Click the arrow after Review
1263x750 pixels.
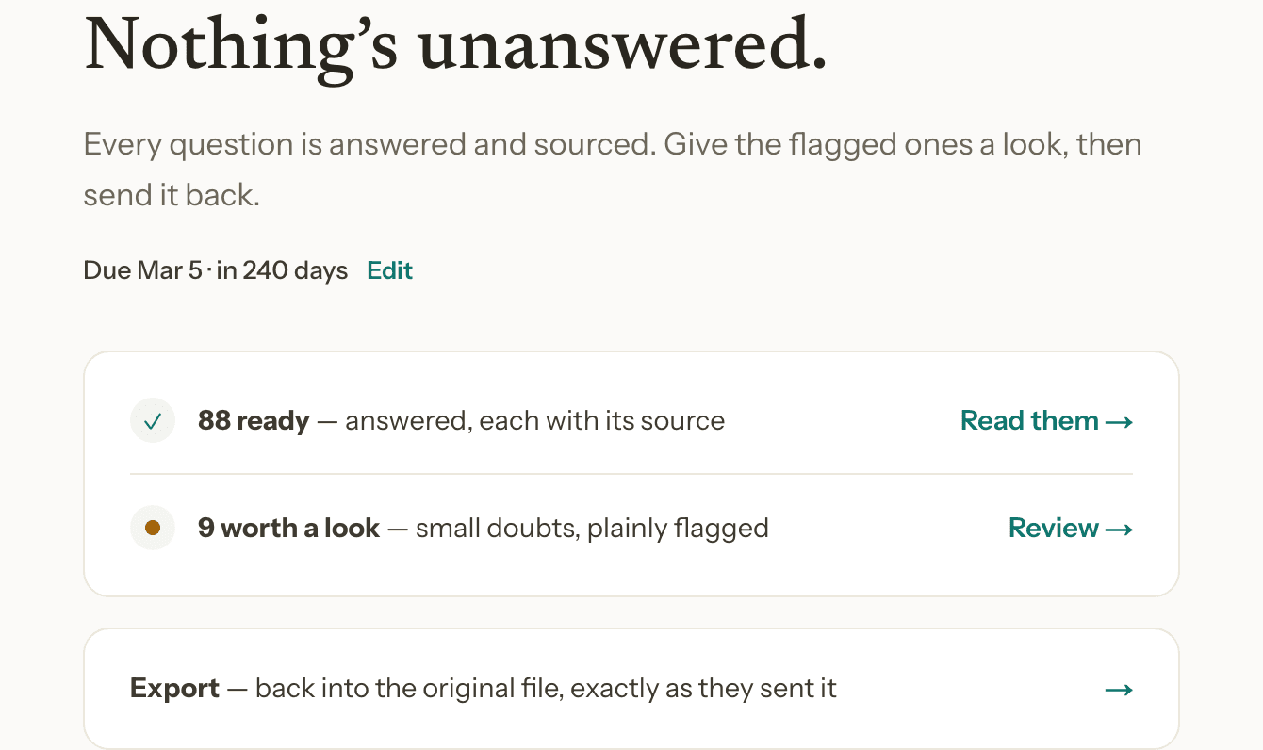(x=1119, y=529)
